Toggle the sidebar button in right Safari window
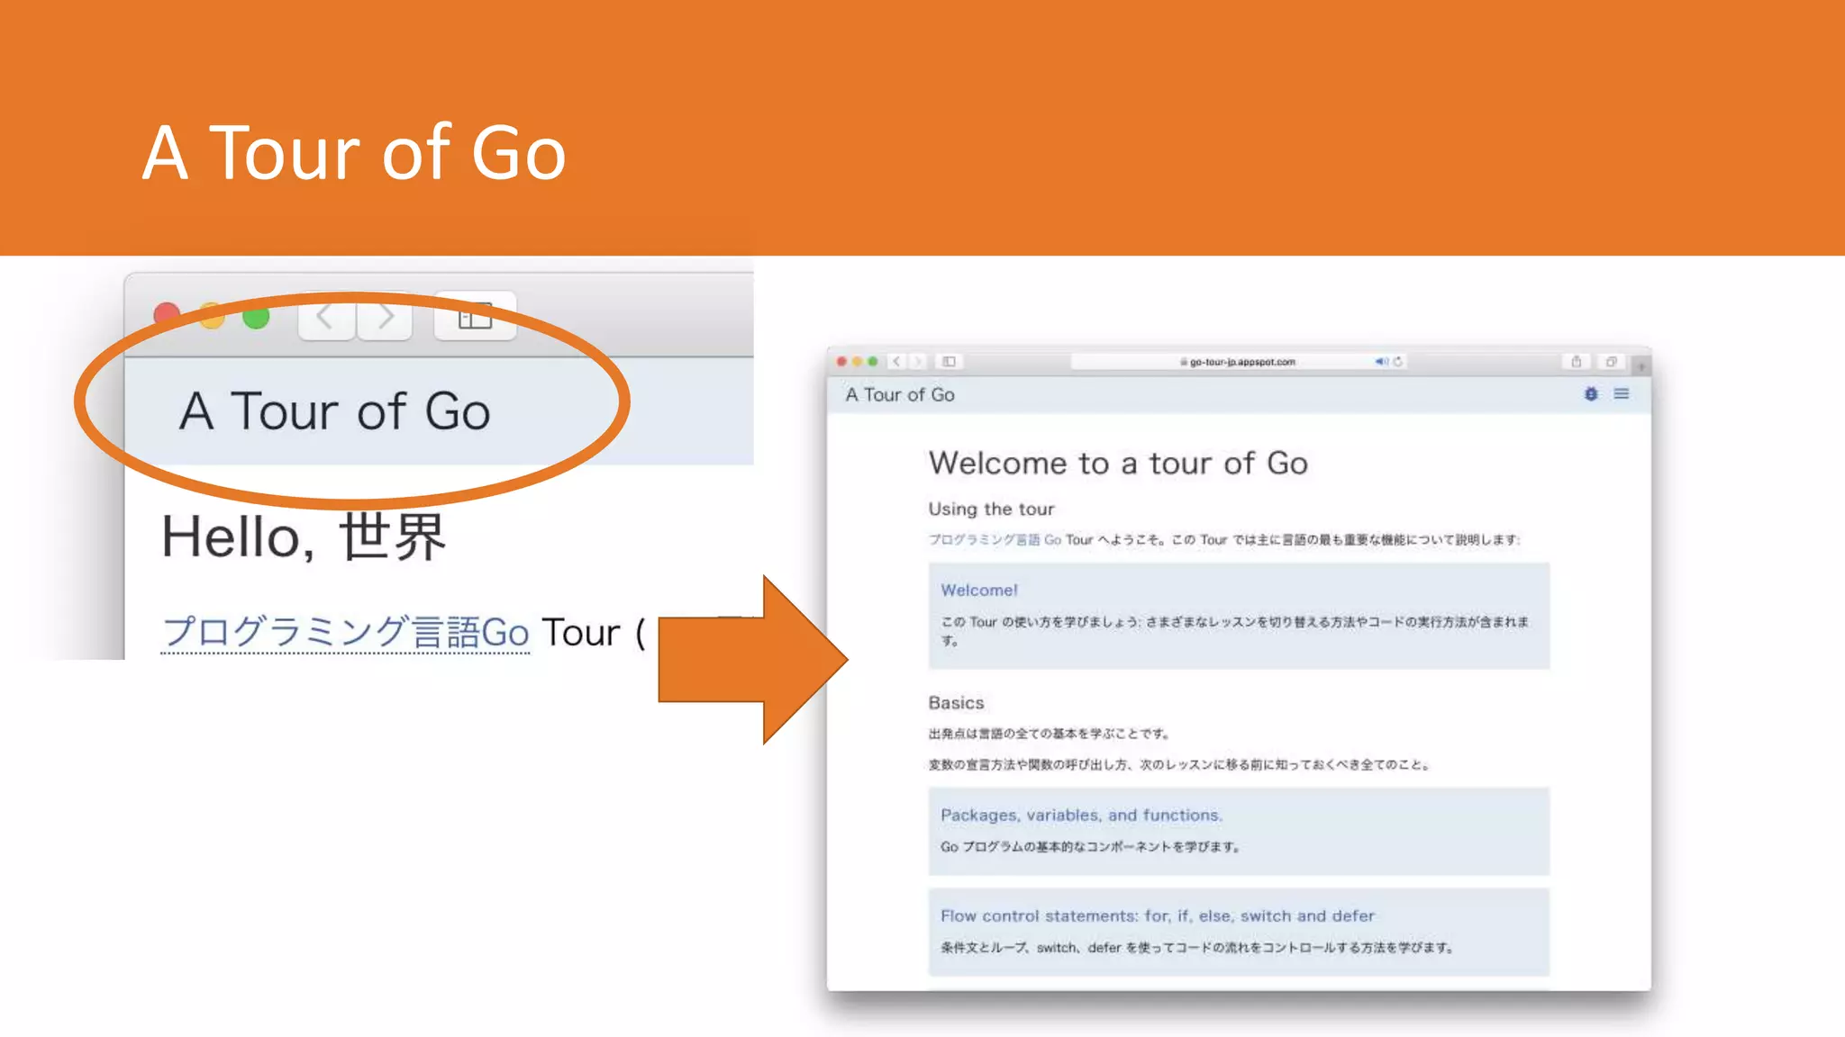Viewport: 1845px width, 1037px height. pyautogui.click(x=949, y=362)
